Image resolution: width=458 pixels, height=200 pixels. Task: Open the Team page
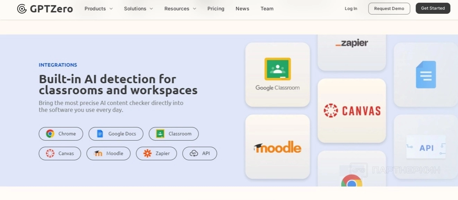pos(267,9)
